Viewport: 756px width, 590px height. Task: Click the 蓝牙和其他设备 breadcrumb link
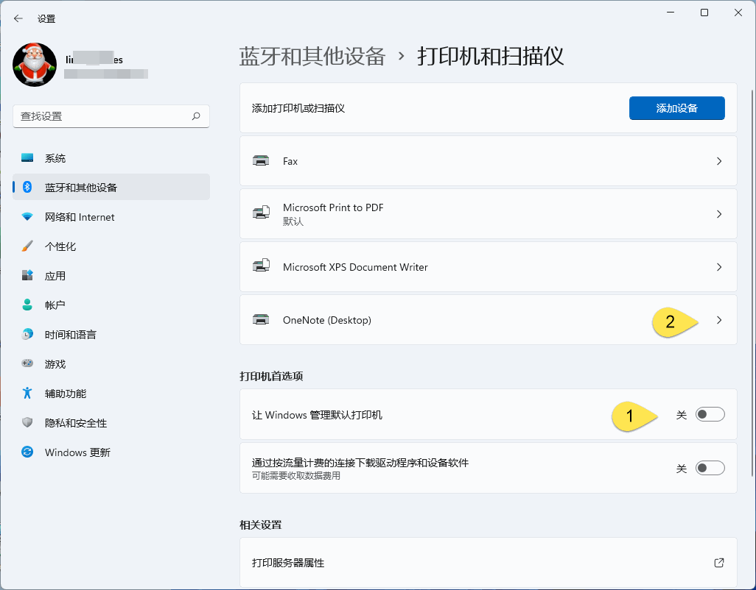(312, 57)
